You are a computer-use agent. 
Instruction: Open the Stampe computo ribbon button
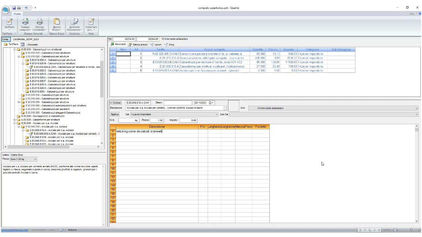click(25, 24)
